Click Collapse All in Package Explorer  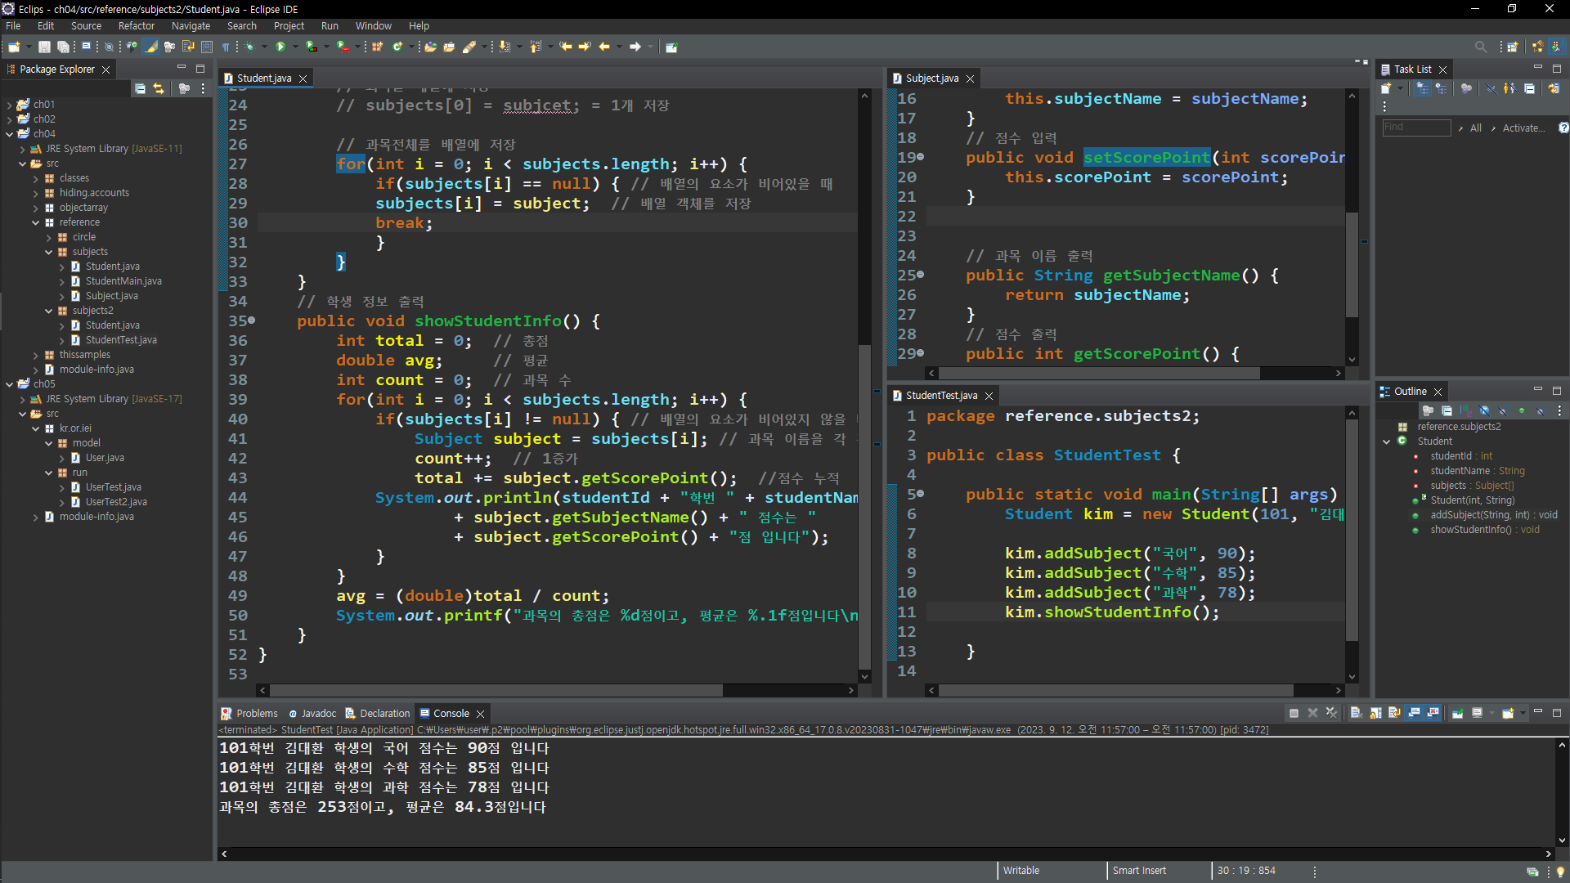click(x=140, y=88)
